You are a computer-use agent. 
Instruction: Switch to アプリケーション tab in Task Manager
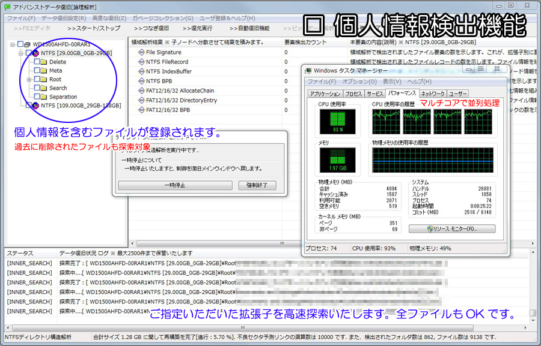(x=325, y=94)
